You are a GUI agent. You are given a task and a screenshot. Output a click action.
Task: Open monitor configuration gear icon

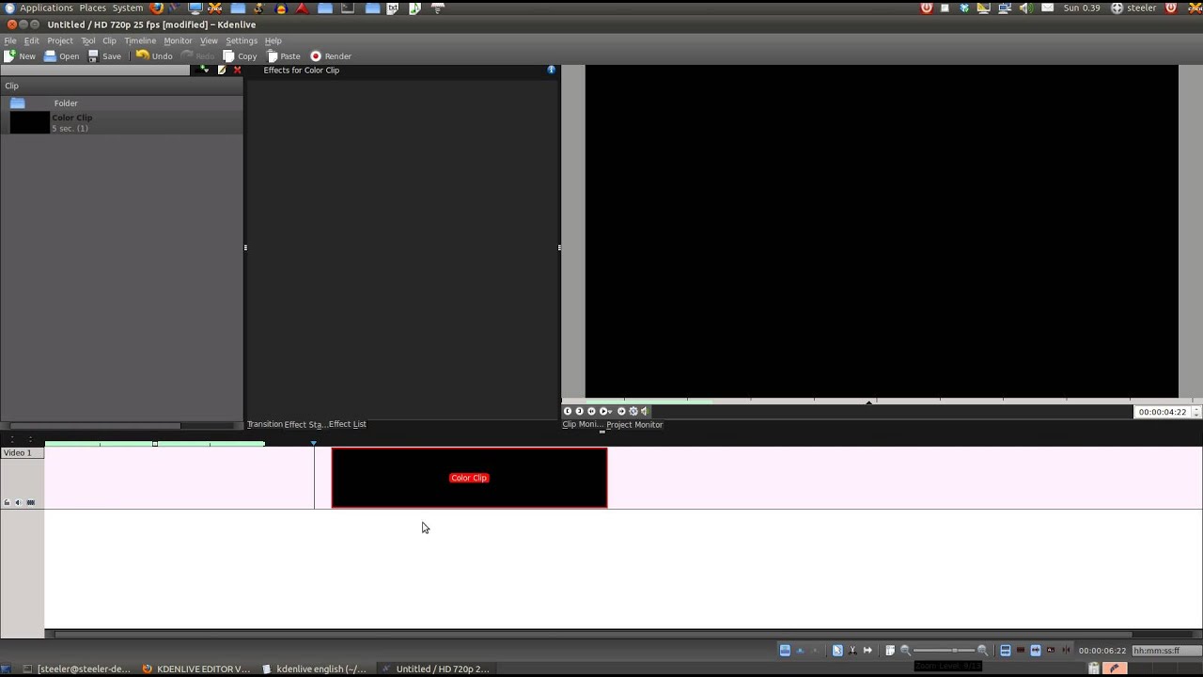point(633,411)
